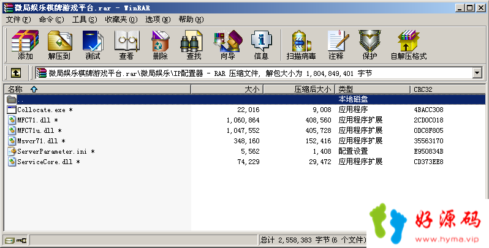
Task: Click packed size value 152,416
Action: (x=318, y=141)
